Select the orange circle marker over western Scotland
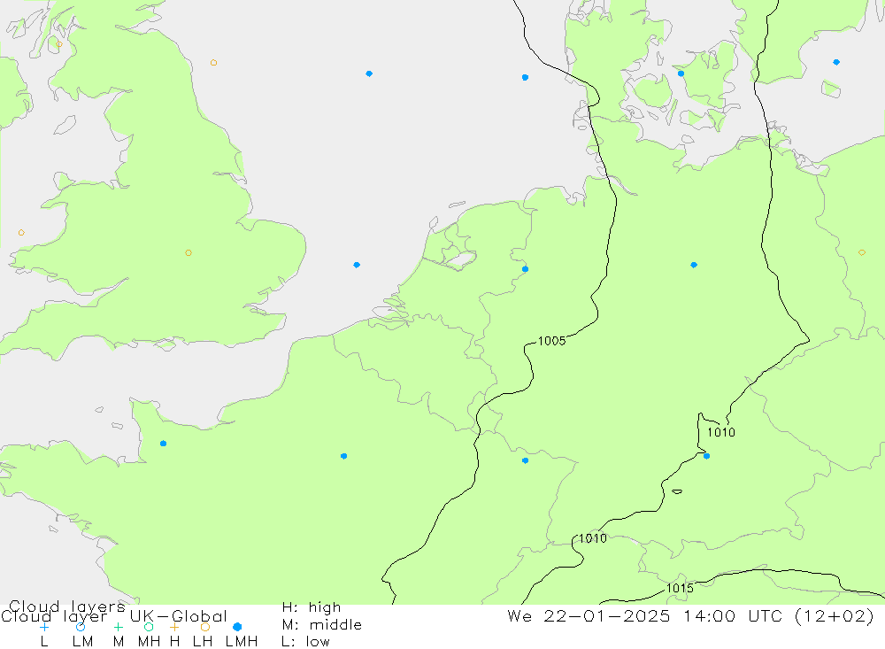 point(59,44)
